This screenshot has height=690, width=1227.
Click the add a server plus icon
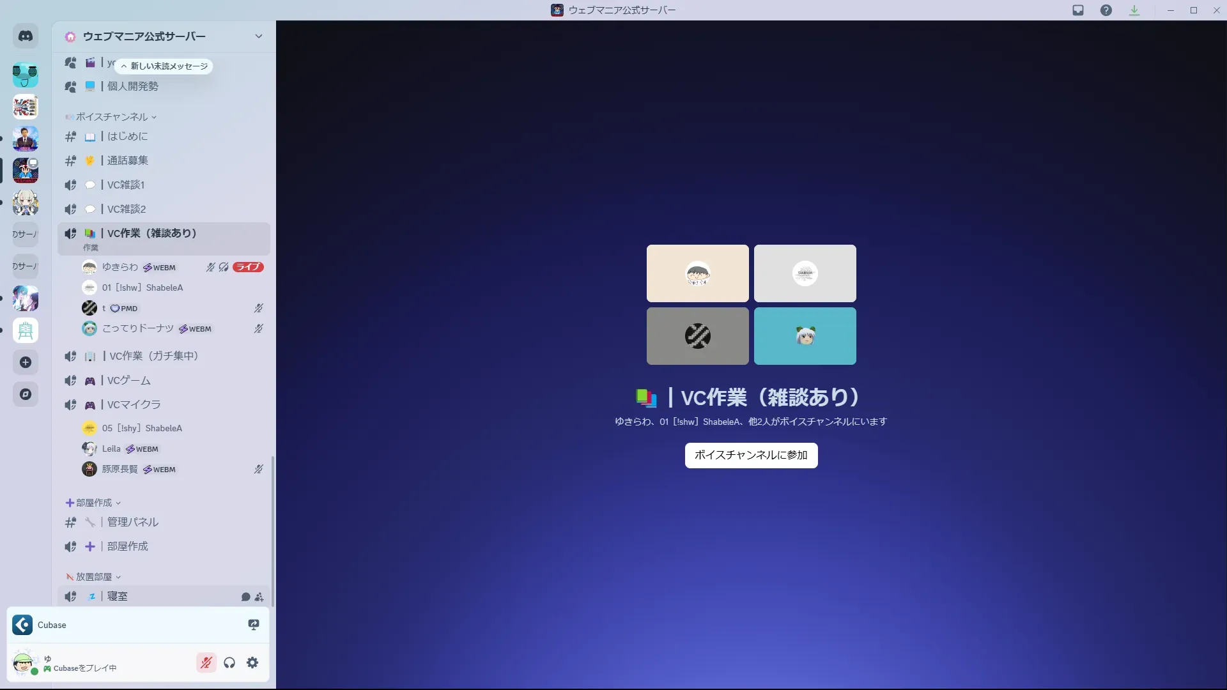pos(26,362)
